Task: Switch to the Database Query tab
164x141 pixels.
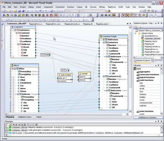Action: point(25,117)
